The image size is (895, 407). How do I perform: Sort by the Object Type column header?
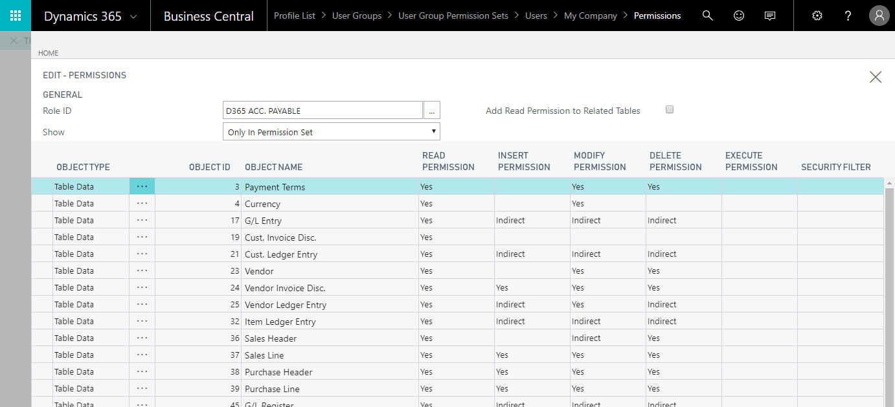(83, 167)
